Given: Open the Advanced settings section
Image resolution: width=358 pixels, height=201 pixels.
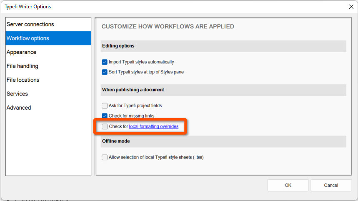Looking at the screenshot, I should point(48,108).
